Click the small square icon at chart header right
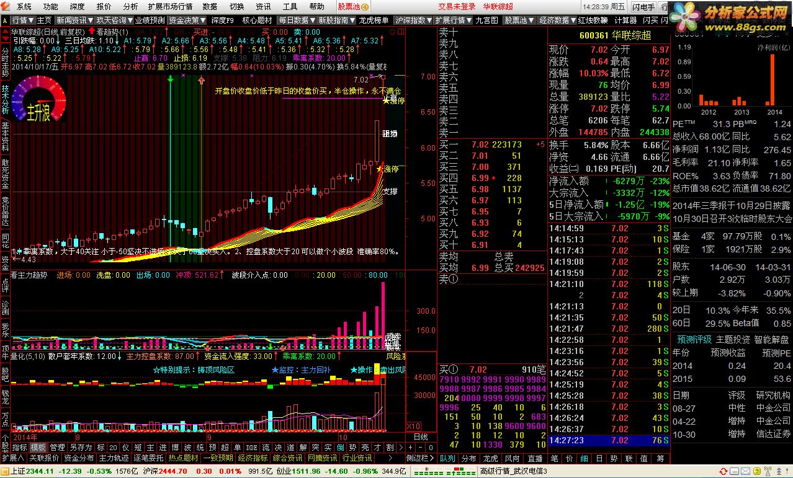Image resolution: width=793 pixels, height=478 pixels. pos(400,32)
